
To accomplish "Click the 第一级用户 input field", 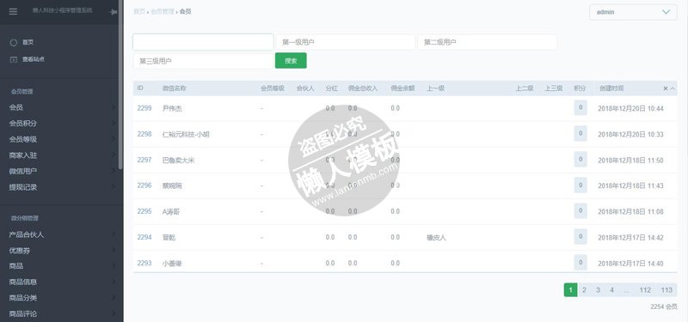I will point(346,42).
